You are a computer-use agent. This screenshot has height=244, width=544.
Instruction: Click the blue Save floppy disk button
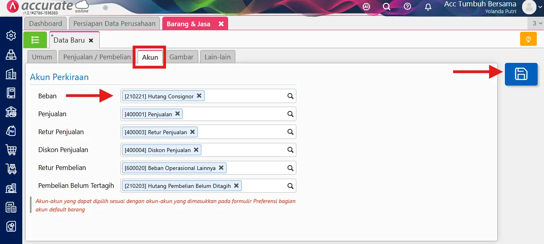[x=521, y=74]
